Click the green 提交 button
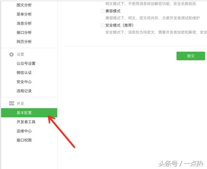 click(x=191, y=56)
